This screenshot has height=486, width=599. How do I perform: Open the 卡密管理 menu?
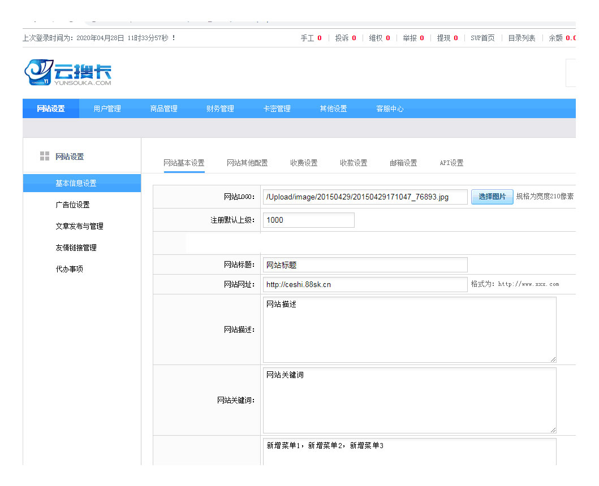point(277,109)
